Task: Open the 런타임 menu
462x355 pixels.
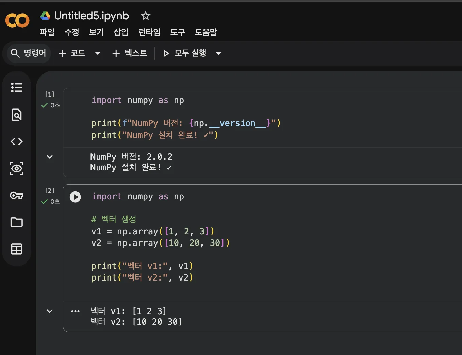Action: [149, 32]
